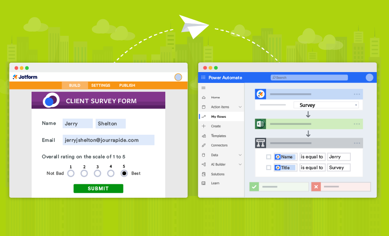Open the Name row 'is equal to' operator
This screenshot has height=236, width=389.
pyautogui.click(x=312, y=157)
